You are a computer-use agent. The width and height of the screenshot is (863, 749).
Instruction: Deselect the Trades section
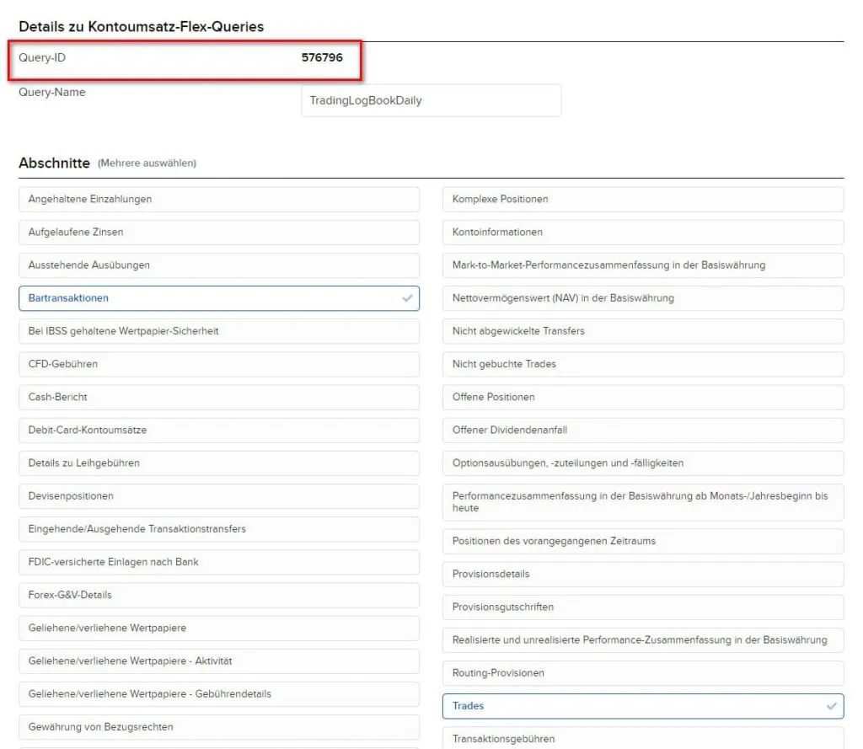pyautogui.click(x=643, y=706)
